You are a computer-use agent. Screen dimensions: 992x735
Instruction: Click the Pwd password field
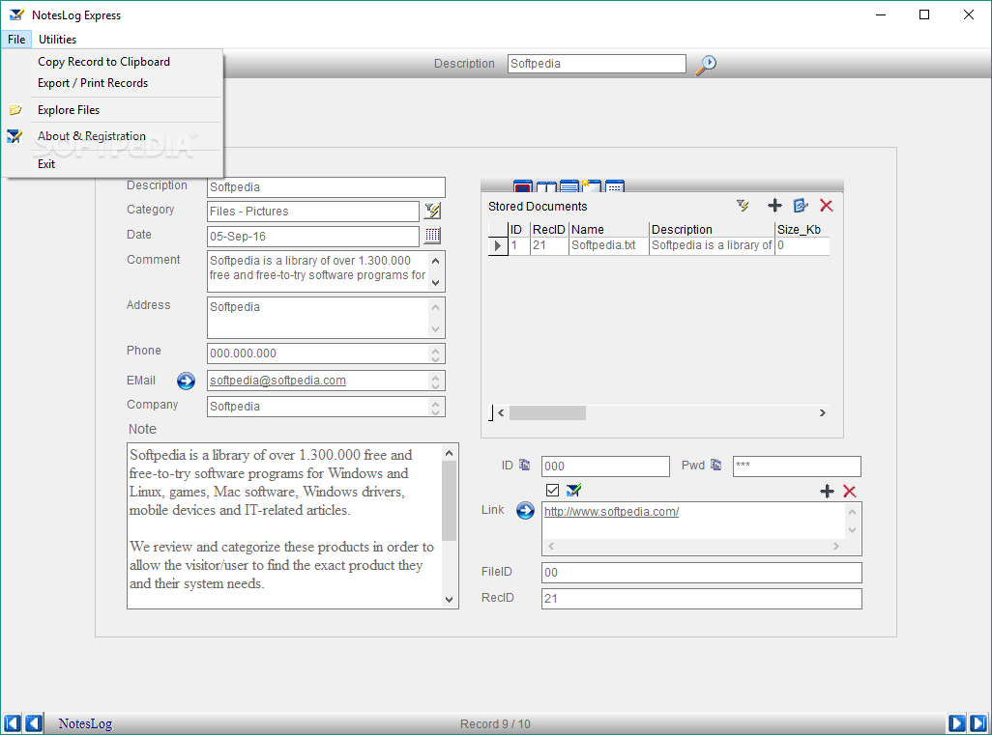(x=797, y=466)
